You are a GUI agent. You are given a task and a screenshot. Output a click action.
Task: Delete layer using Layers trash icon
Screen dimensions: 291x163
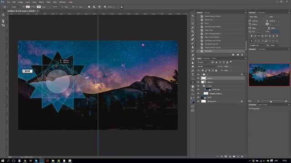(x=242, y=157)
